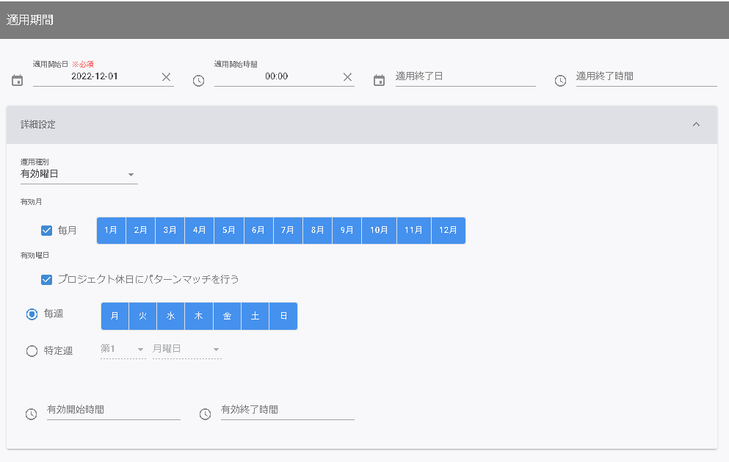Clear the 適用開始時間 time value

click(x=347, y=77)
